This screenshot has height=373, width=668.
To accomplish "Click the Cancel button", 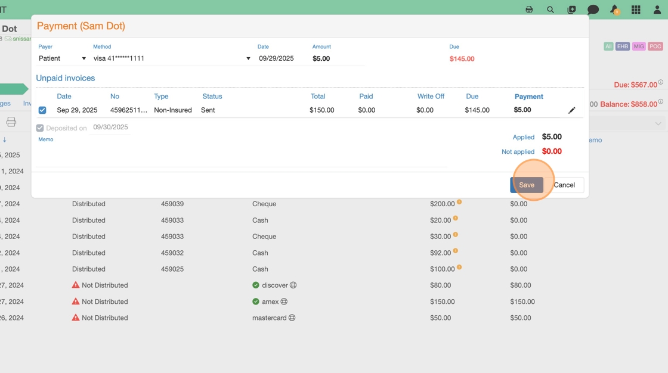I will pos(564,185).
